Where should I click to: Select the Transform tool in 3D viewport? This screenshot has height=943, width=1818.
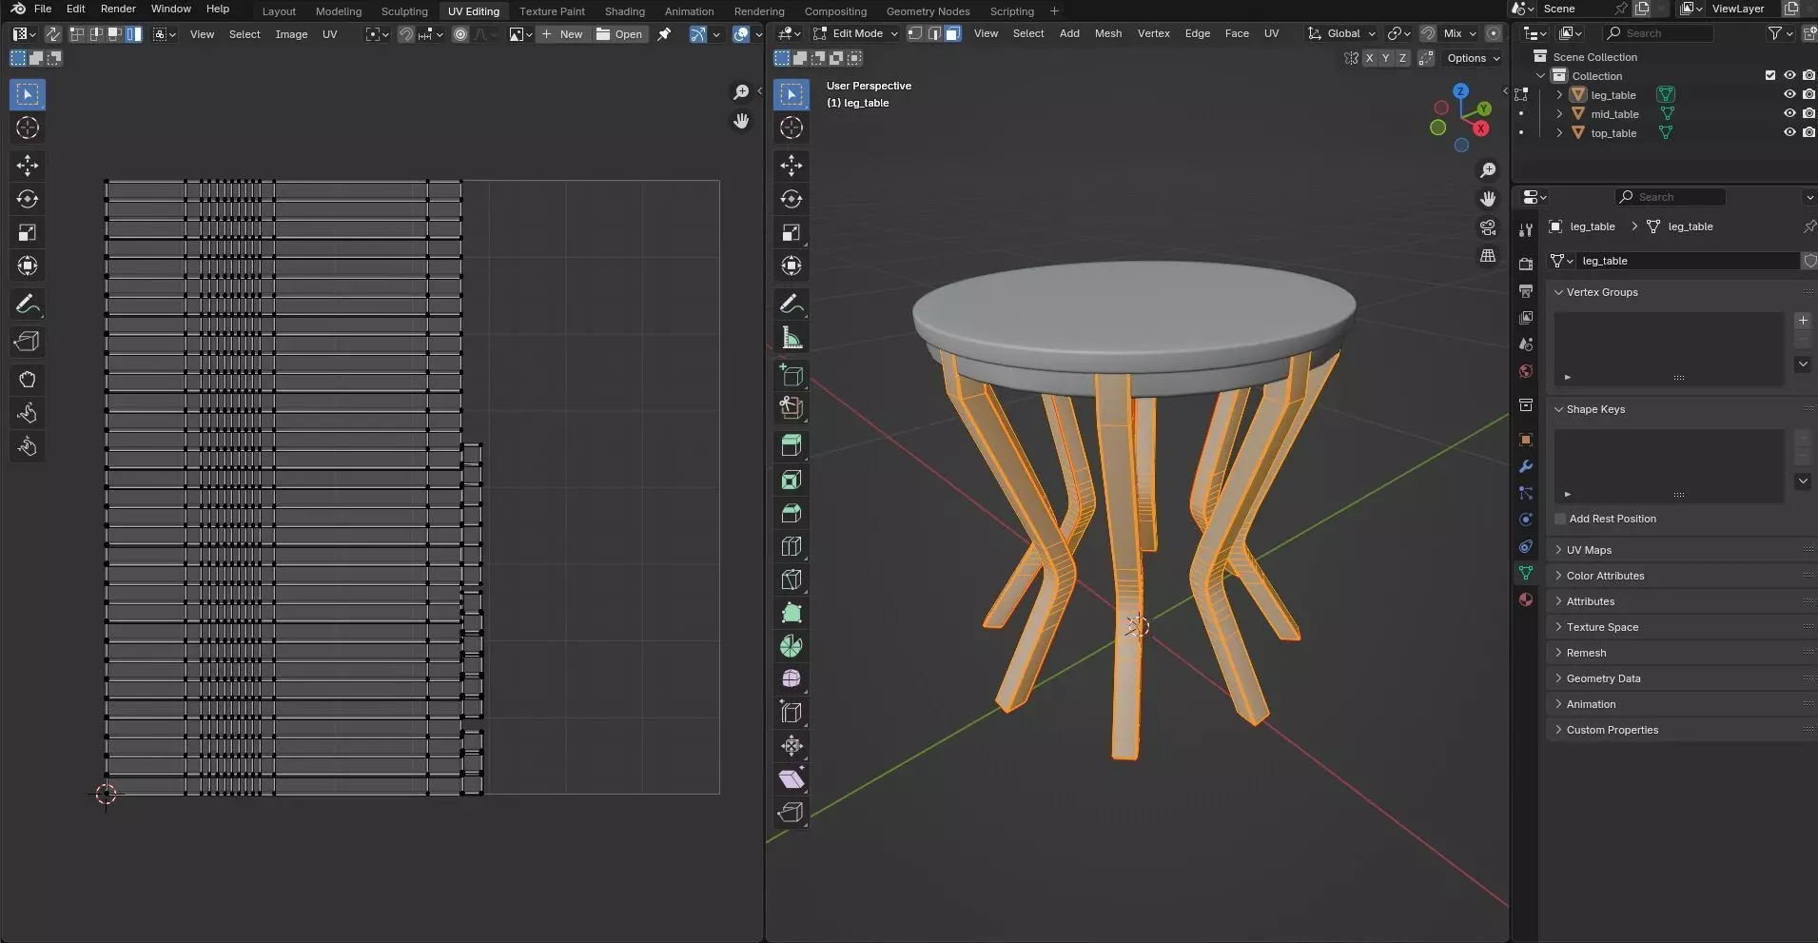792,265
